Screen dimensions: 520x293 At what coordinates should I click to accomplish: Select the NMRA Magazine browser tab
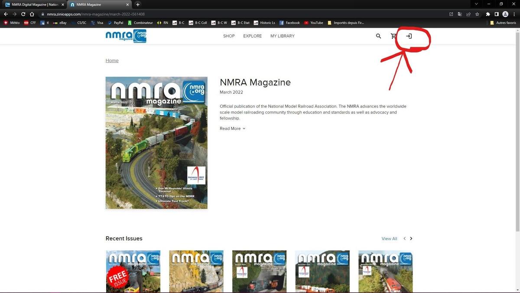click(100, 4)
